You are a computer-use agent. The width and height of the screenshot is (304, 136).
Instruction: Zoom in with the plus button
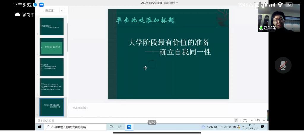point(264,120)
